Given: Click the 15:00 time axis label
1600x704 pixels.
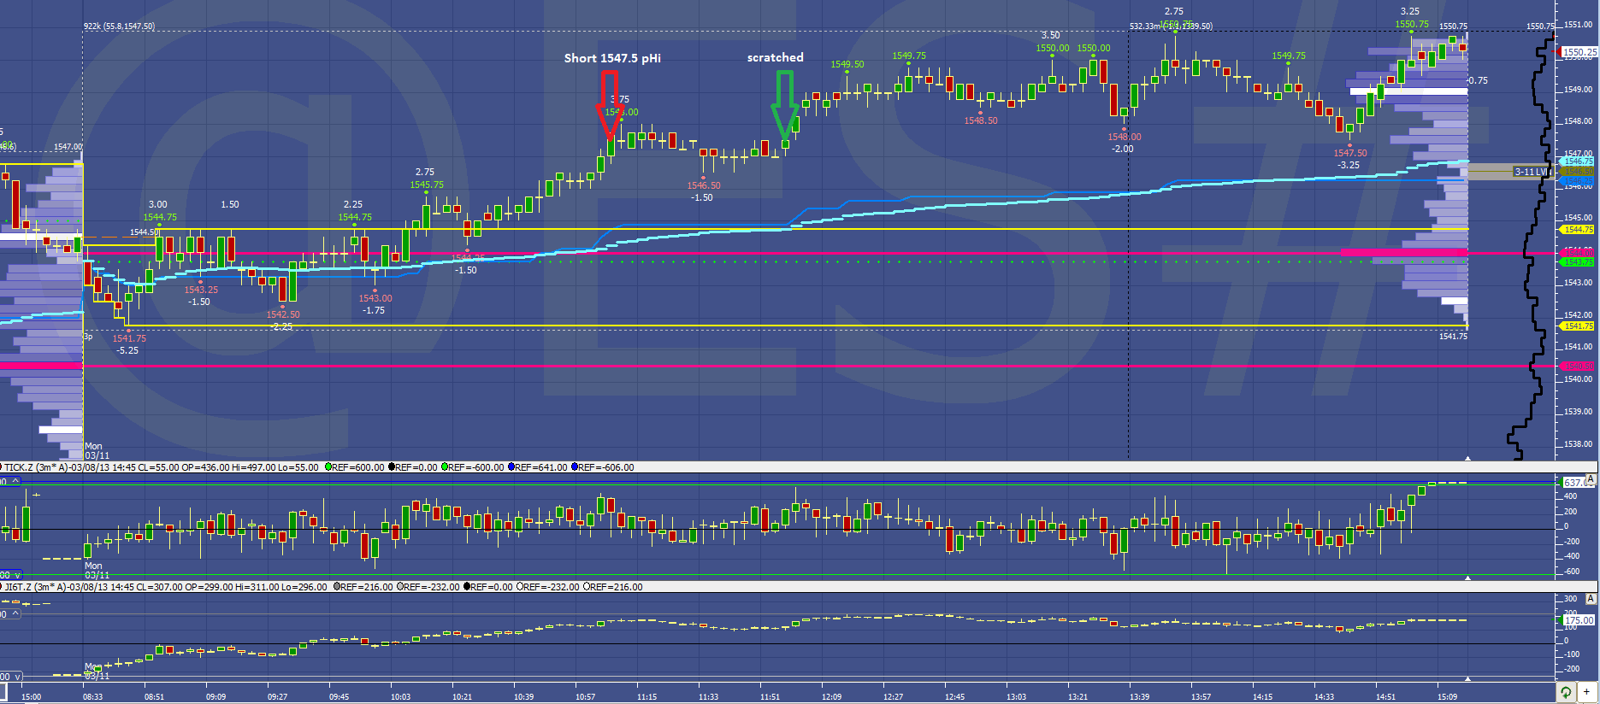Looking at the screenshot, I should click(31, 697).
